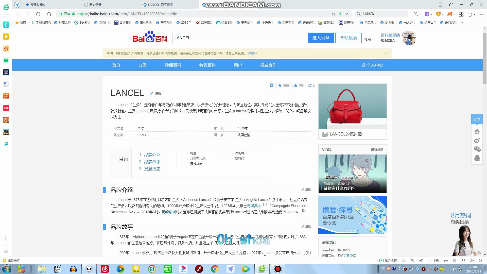Click the 全站搜索 button

click(x=348, y=38)
